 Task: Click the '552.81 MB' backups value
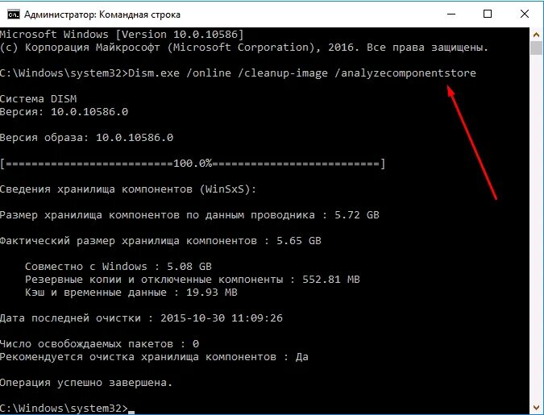(331, 280)
